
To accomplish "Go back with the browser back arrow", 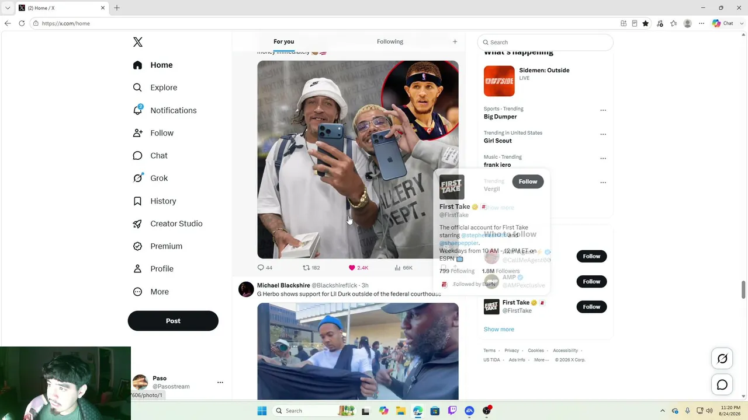I will 8,23.
